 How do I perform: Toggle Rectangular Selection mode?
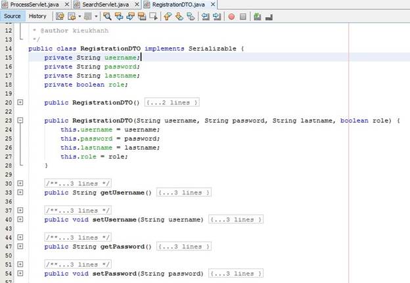point(153,16)
